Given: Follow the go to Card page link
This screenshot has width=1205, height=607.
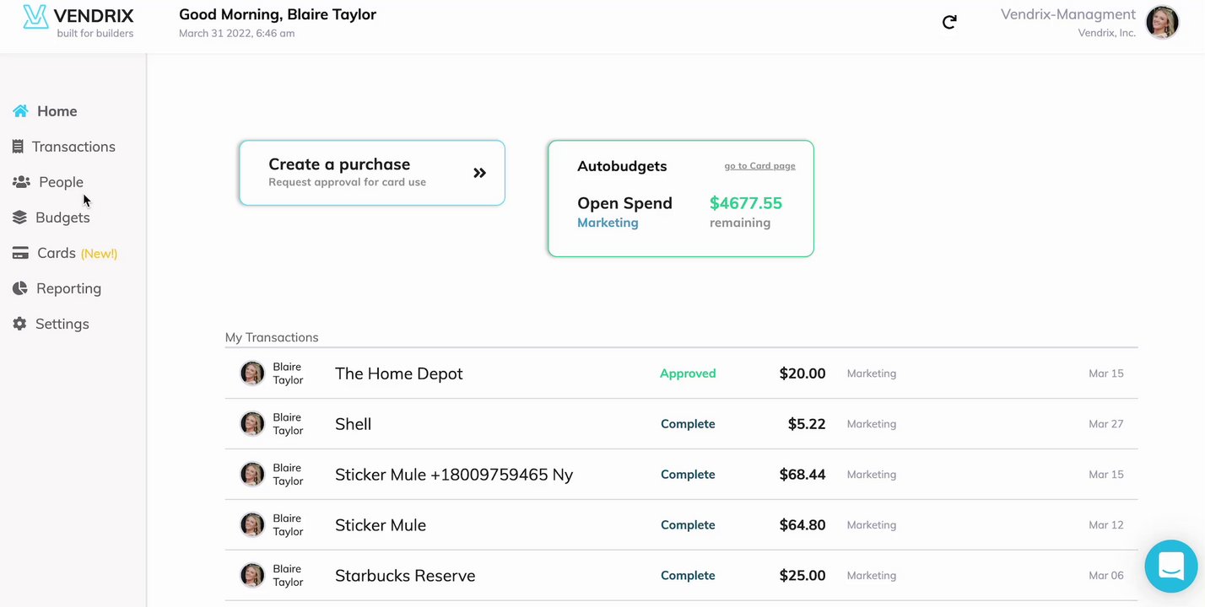Looking at the screenshot, I should pos(759,166).
